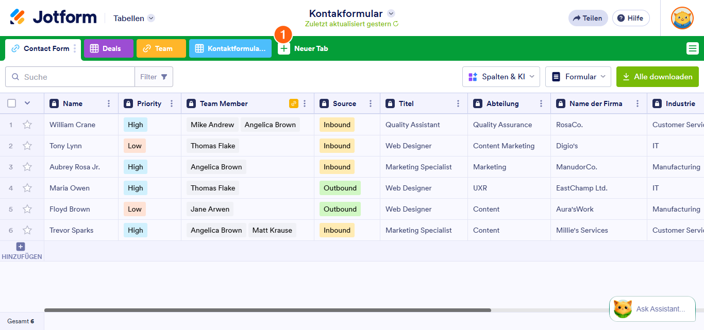This screenshot has width=704, height=330.
Task: Click the orange link icon in Team Member header
Action: click(294, 103)
